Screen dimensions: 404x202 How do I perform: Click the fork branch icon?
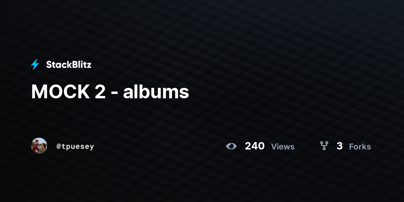324,146
